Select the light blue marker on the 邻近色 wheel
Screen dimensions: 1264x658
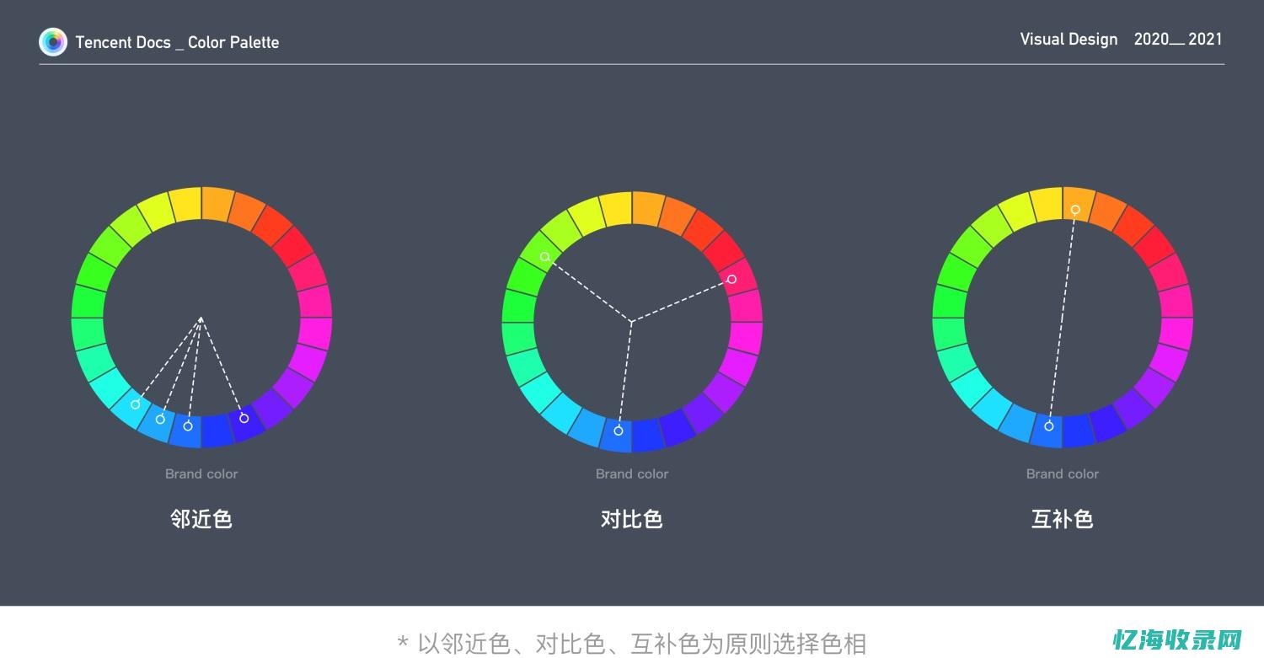pyautogui.click(x=160, y=420)
